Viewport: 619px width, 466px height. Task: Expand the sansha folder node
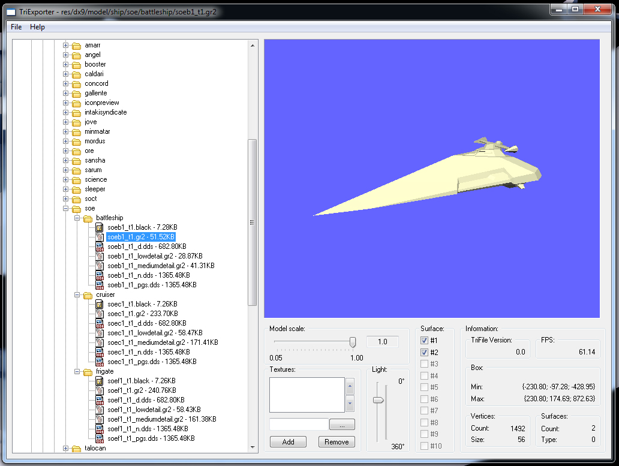click(x=65, y=161)
